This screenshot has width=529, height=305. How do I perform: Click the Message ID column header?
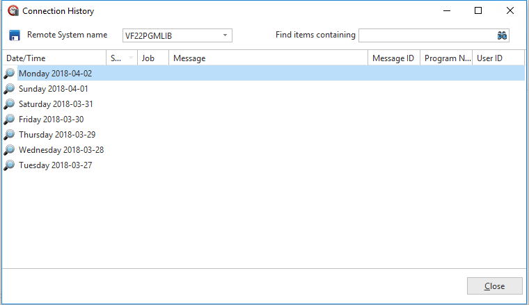[x=394, y=58]
